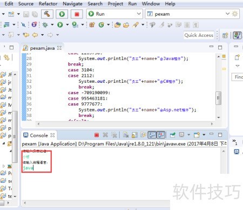Open the Navigate menu
This screenshot has height=210, width=243.
[x=72, y=4]
